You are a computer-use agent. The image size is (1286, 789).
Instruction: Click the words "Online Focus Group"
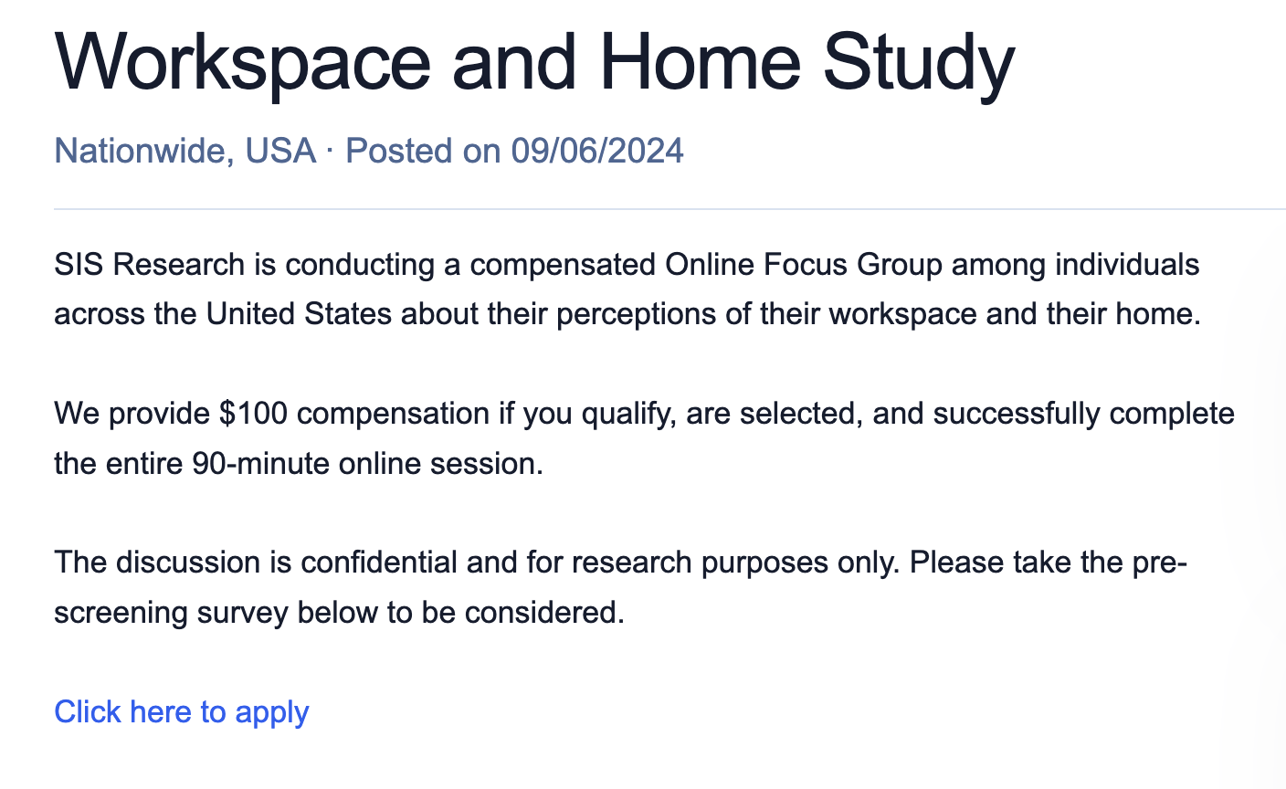(x=804, y=264)
